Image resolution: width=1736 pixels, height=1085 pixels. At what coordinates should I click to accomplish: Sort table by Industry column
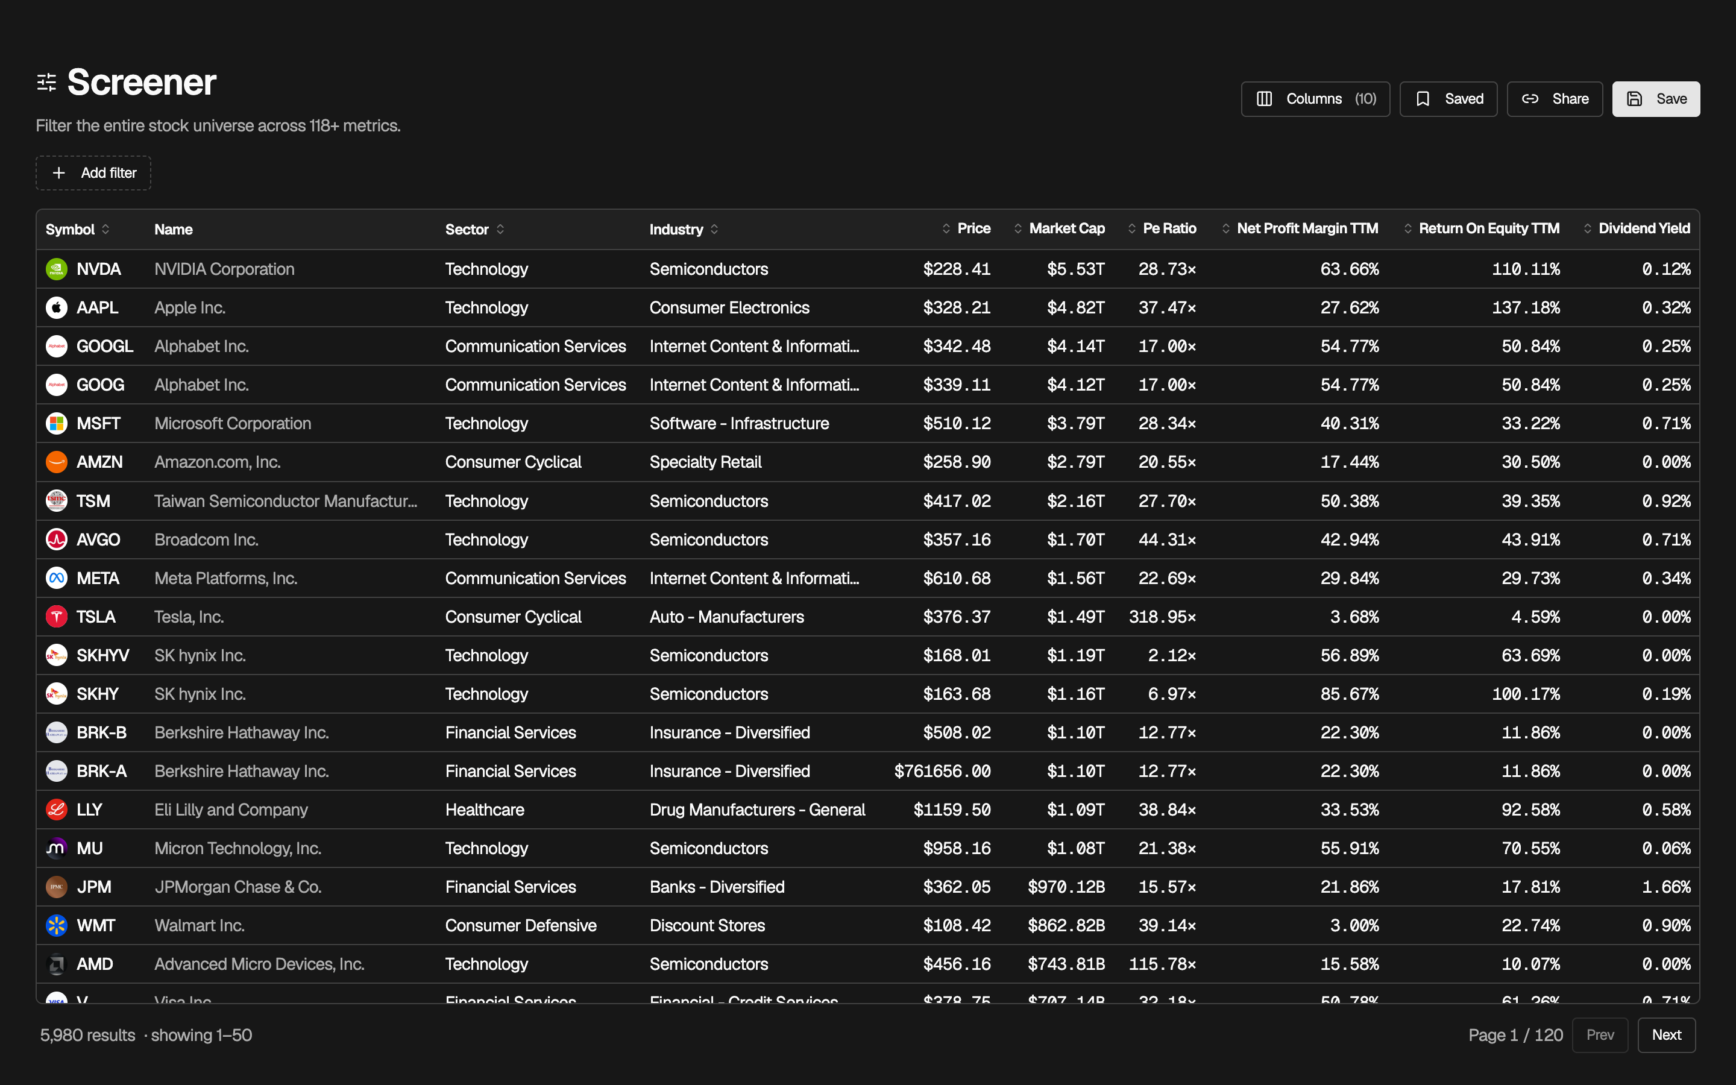point(684,230)
